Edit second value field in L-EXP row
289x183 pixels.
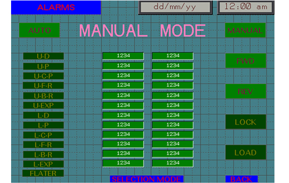172,163
